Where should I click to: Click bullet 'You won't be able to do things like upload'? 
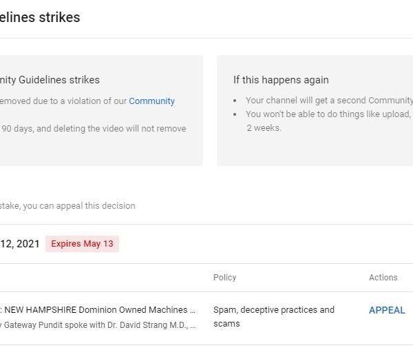point(328,114)
